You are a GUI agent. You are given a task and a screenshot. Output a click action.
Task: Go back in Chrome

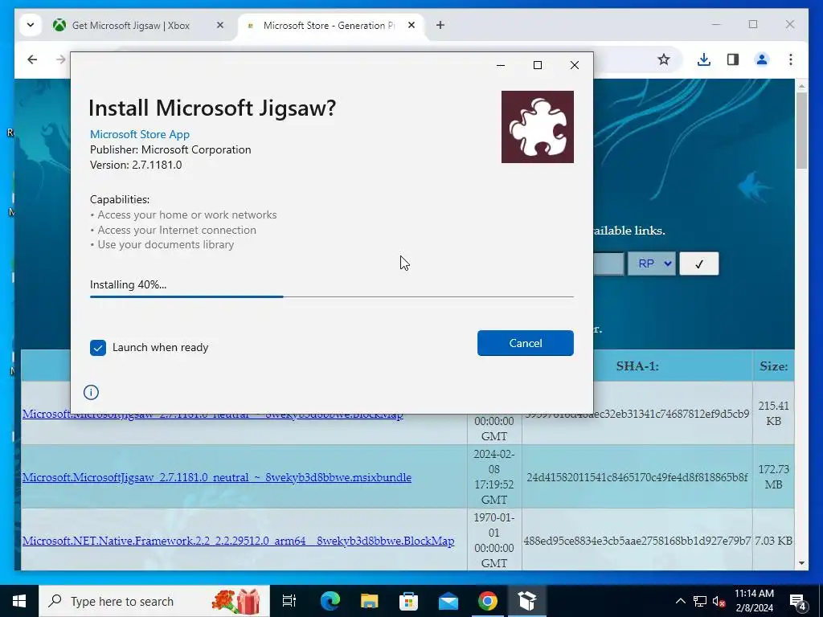[32, 59]
